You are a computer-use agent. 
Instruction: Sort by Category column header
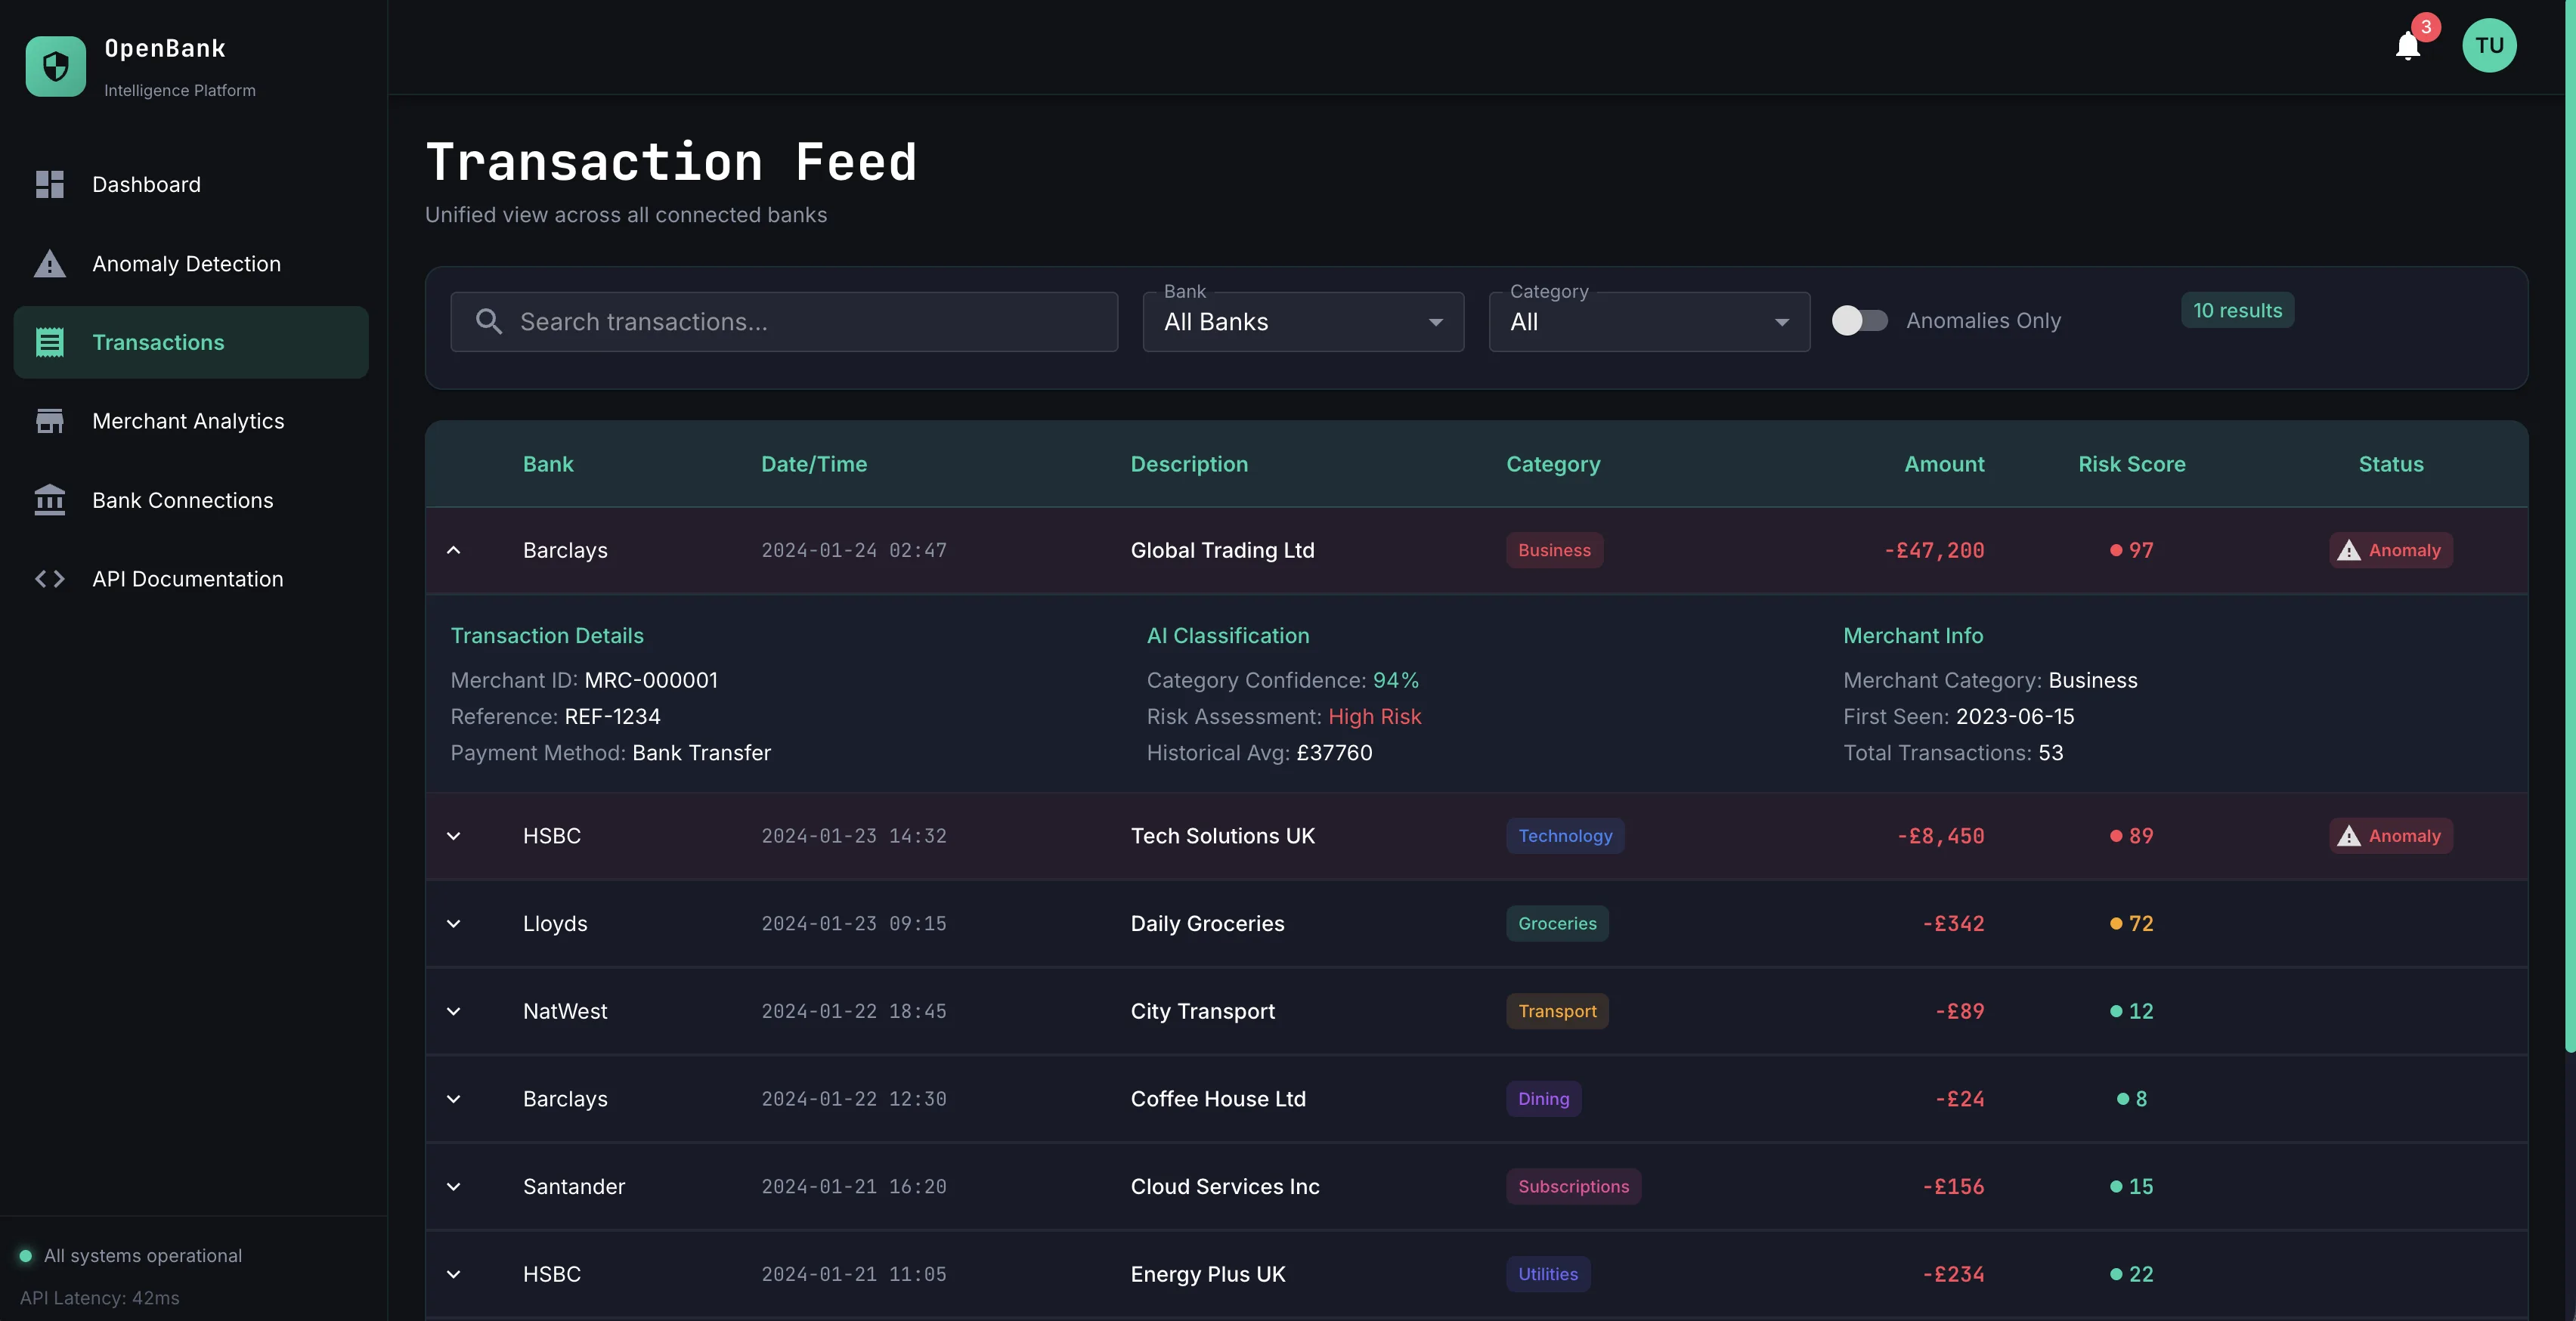coord(1553,464)
